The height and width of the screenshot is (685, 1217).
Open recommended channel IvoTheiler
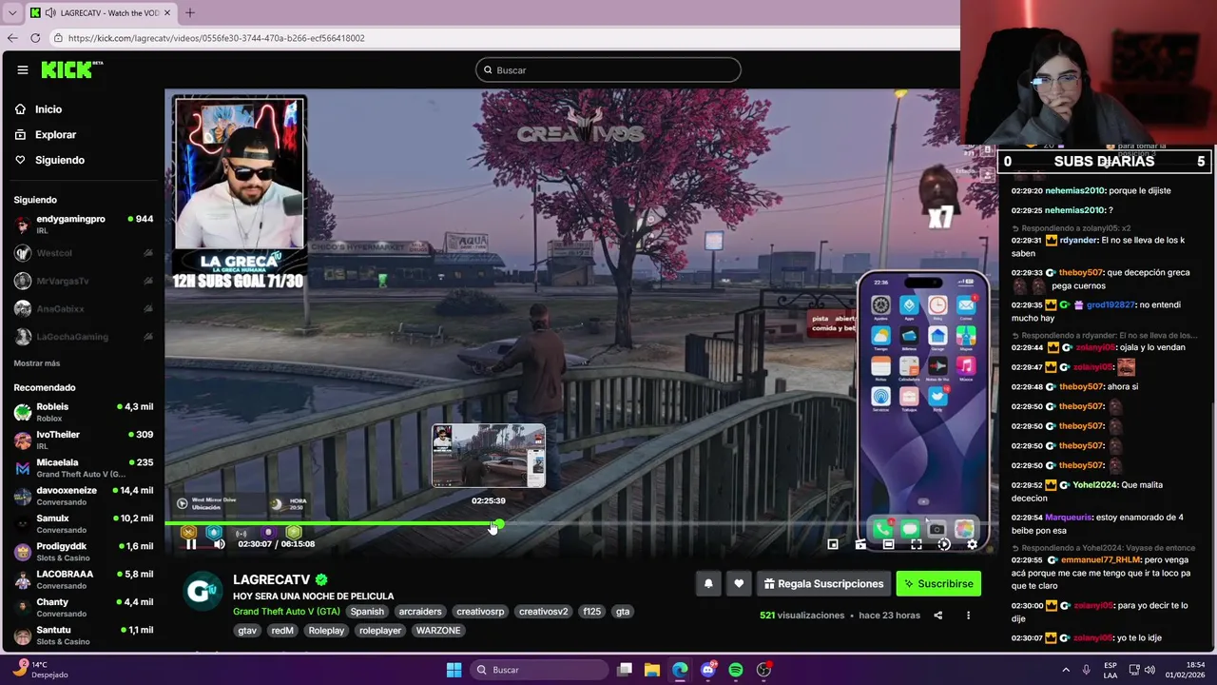[x=84, y=440]
